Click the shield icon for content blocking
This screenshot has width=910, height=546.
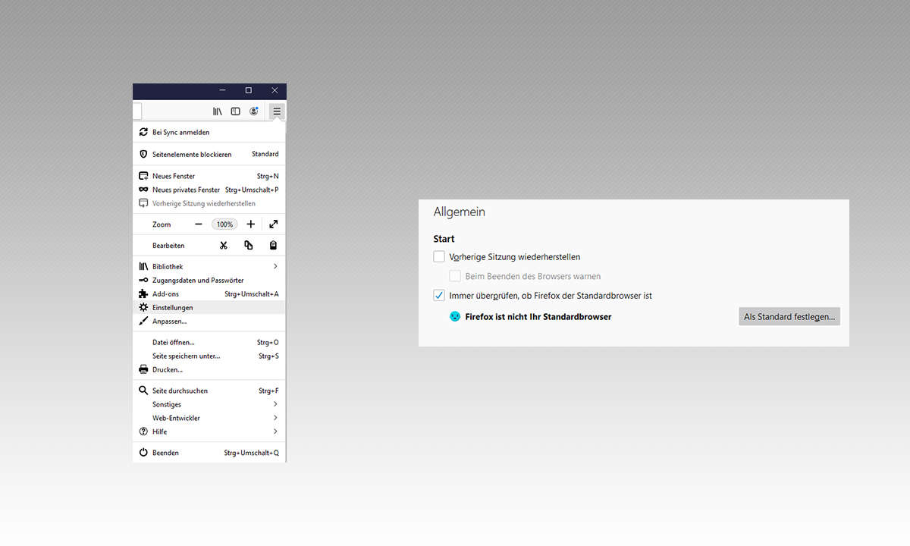(x=143, y=154)
